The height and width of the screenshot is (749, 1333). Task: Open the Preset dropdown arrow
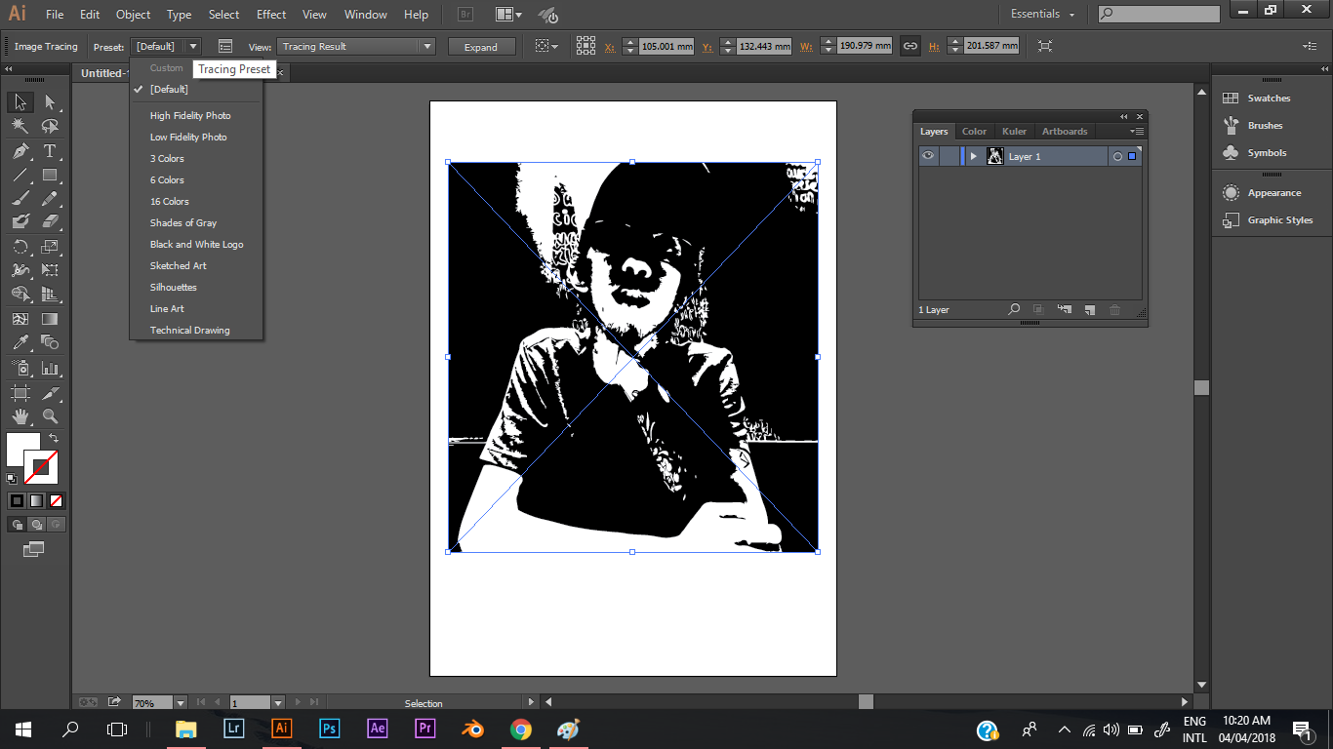pyautogui.click(x=192, y=46)
